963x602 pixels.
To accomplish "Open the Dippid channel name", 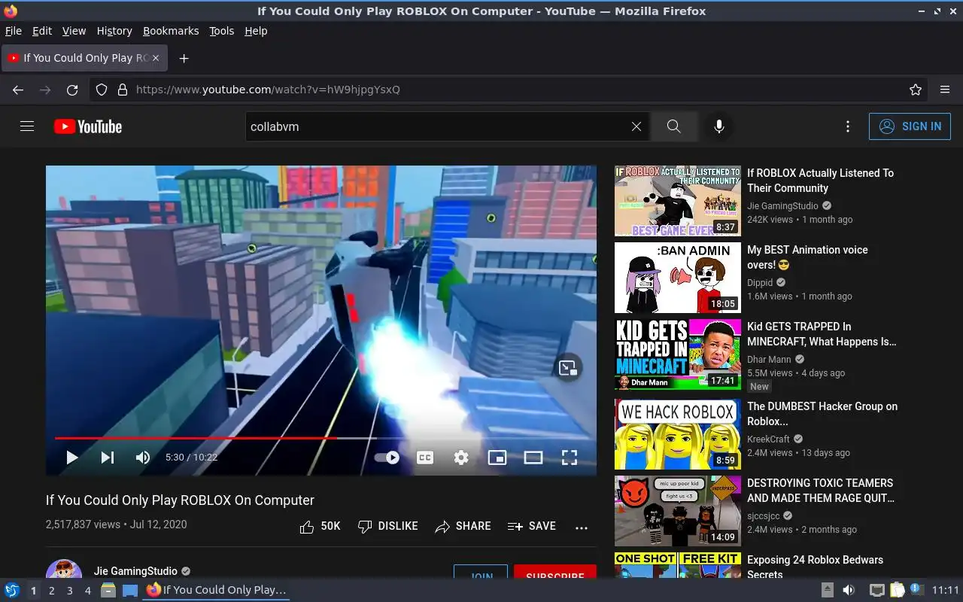I will click(x=760, y=283).
